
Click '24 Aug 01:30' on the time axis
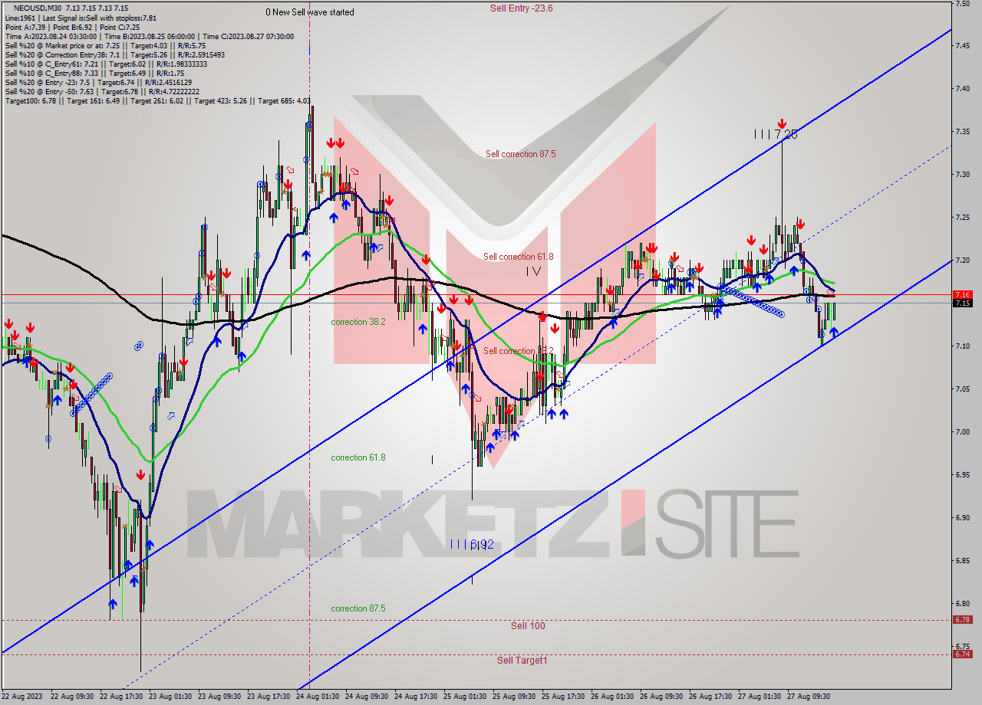point(318,697)
